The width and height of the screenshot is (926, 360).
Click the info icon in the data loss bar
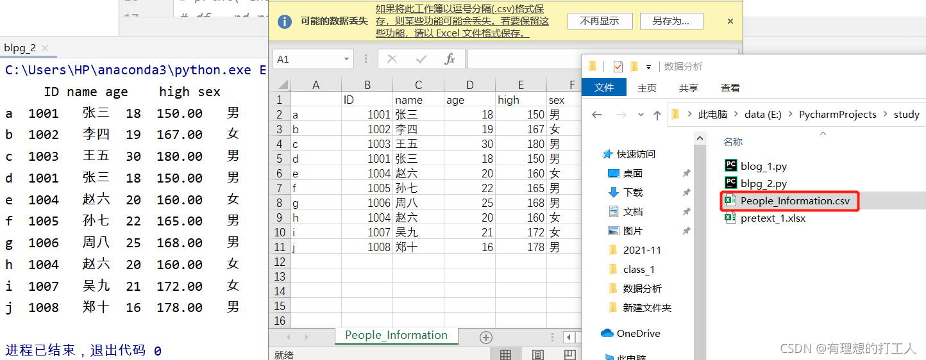[285, 21]
